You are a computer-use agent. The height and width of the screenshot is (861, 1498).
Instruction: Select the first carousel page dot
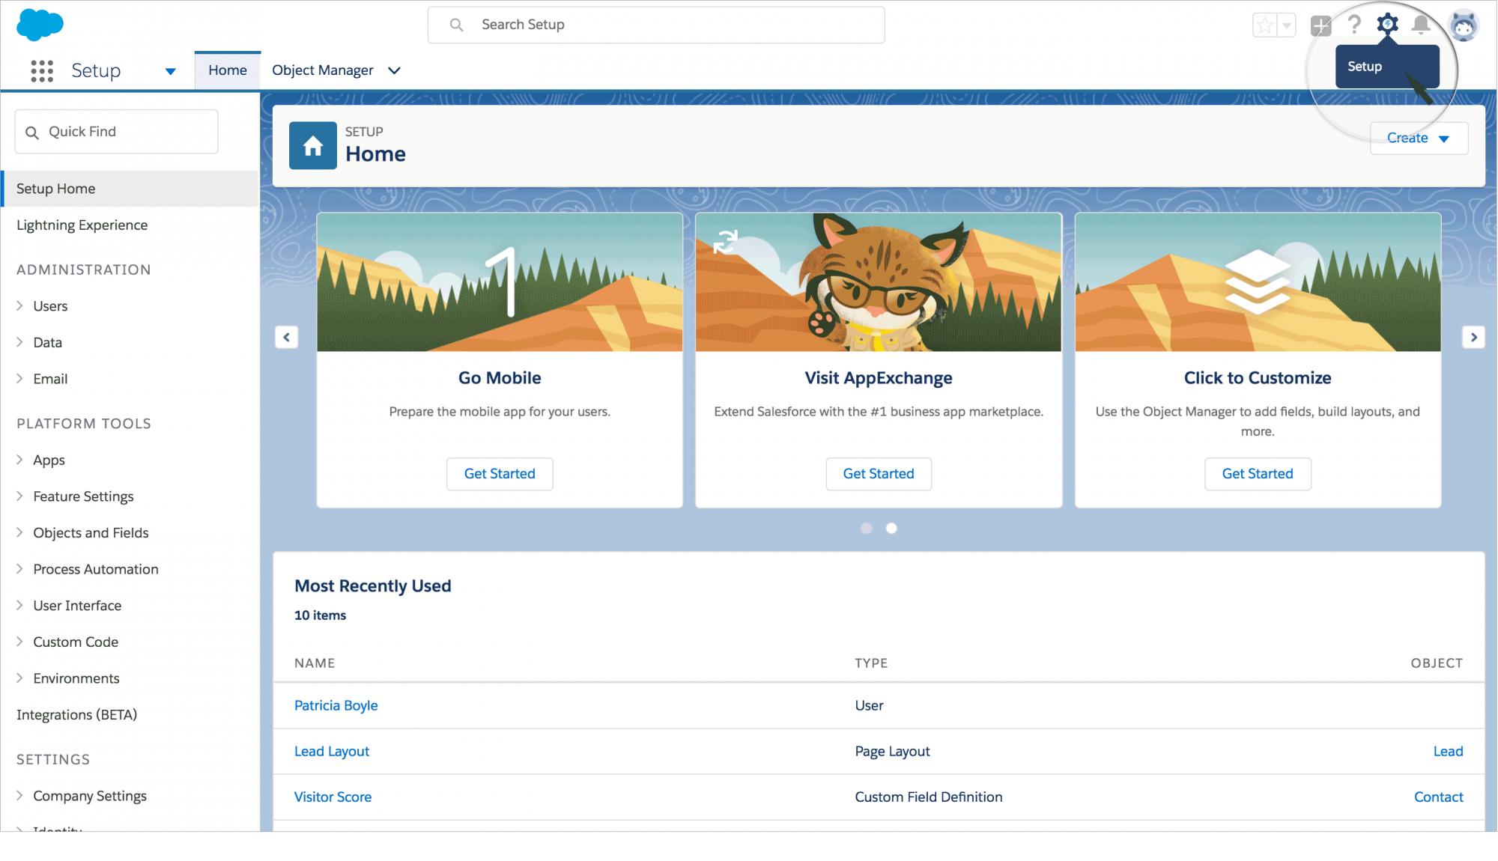pos(867,528)
